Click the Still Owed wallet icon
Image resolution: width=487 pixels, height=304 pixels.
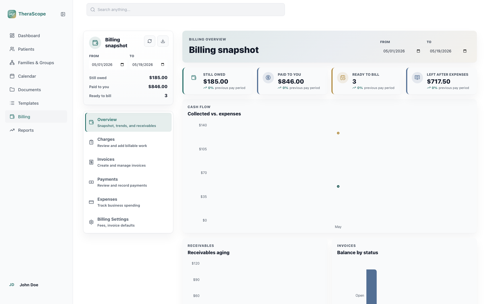194,77
